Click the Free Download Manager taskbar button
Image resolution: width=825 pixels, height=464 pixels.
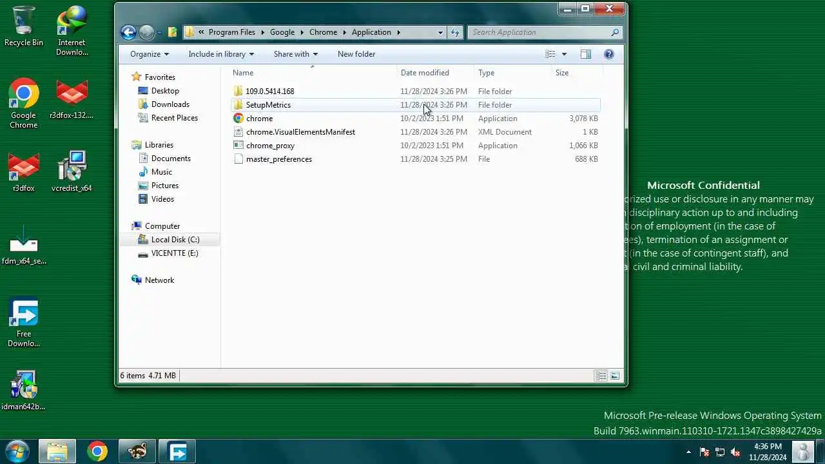tap(177, 452)
